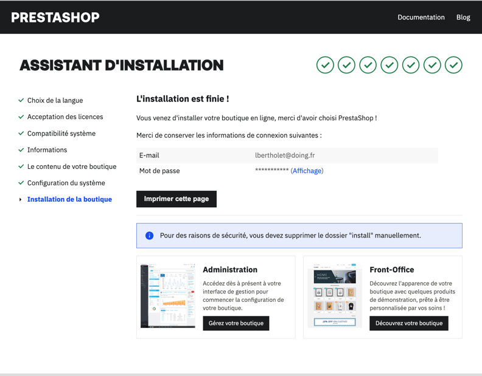The image size is (482, 376).
Task: Click the masked password asterisks
Action: (272, 170)
